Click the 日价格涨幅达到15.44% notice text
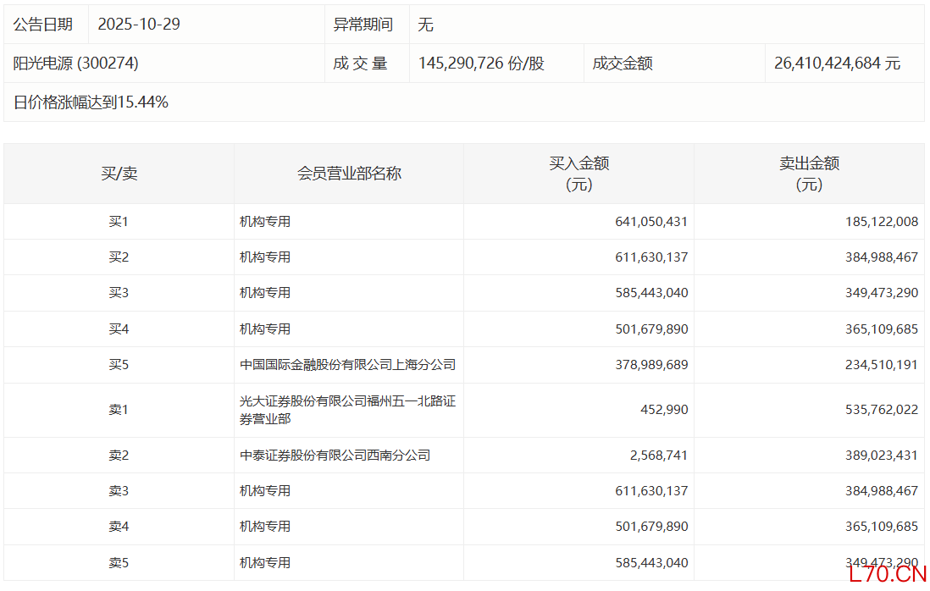The height and width of the screenshot is (591, 930). click(91, 102)
